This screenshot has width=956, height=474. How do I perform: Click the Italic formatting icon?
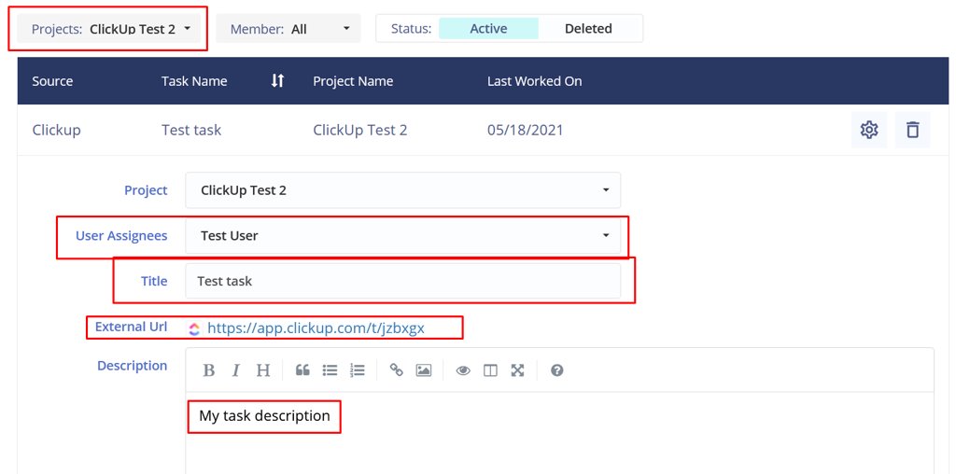(236, 370)
